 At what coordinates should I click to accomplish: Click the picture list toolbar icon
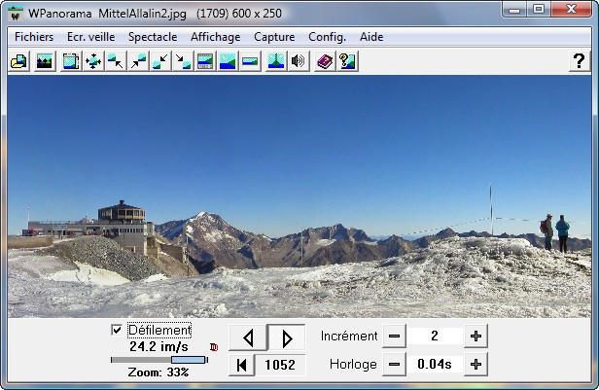point(45,61)
